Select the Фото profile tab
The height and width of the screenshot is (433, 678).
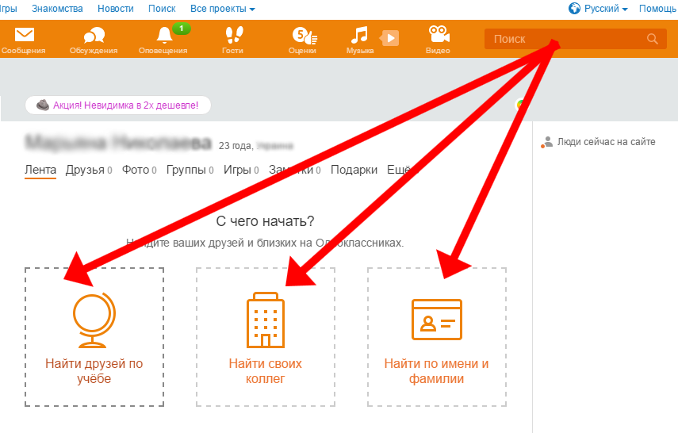pyautogui.click(x=136, y=170)
